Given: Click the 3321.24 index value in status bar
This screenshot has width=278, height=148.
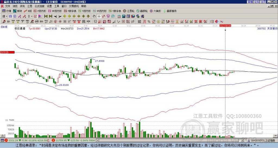Looking at the screenshot, I should tap(13, 140).
